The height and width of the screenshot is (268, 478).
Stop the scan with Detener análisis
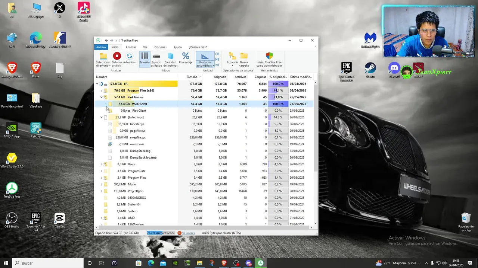(x=117, y=59)
